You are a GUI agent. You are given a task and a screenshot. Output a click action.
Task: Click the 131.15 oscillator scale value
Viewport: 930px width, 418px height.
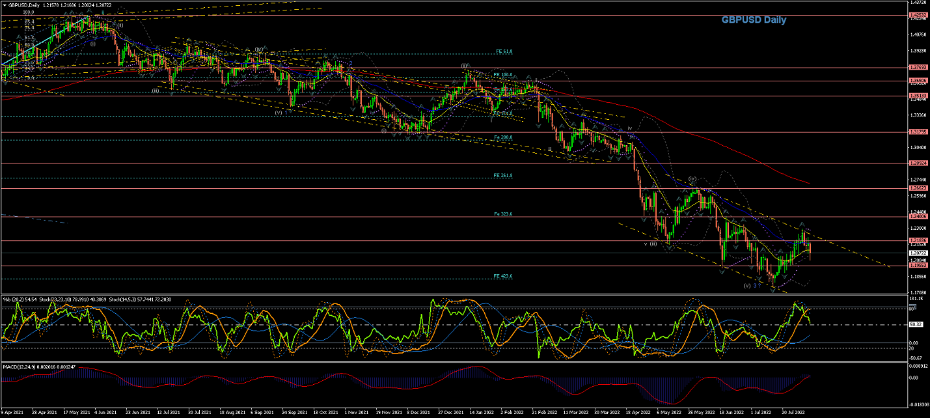[x=916, y=300]
